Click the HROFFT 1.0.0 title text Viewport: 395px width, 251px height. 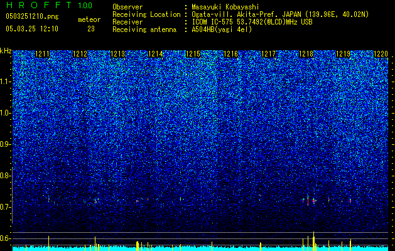(49, 5)
